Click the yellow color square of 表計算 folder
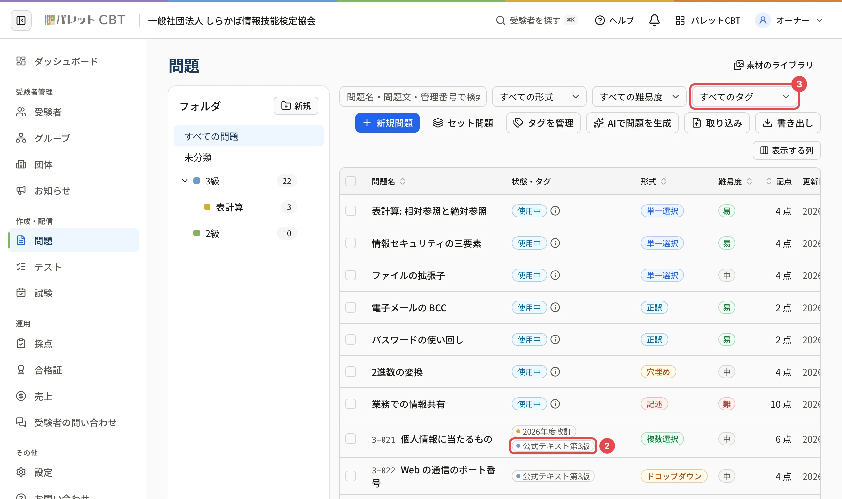 (x=207, y=207)
